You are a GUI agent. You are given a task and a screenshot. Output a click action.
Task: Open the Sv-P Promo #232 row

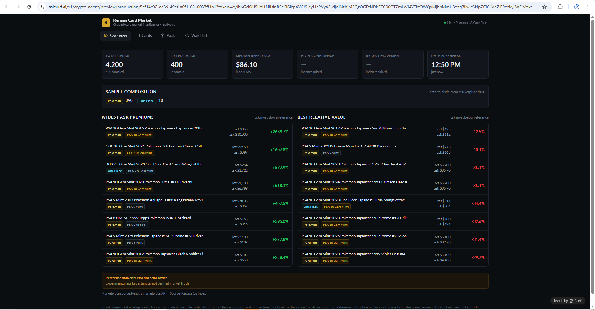click(393, 239)
